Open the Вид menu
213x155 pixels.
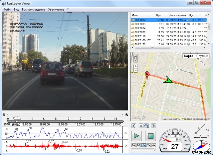(x=16, y=10)
